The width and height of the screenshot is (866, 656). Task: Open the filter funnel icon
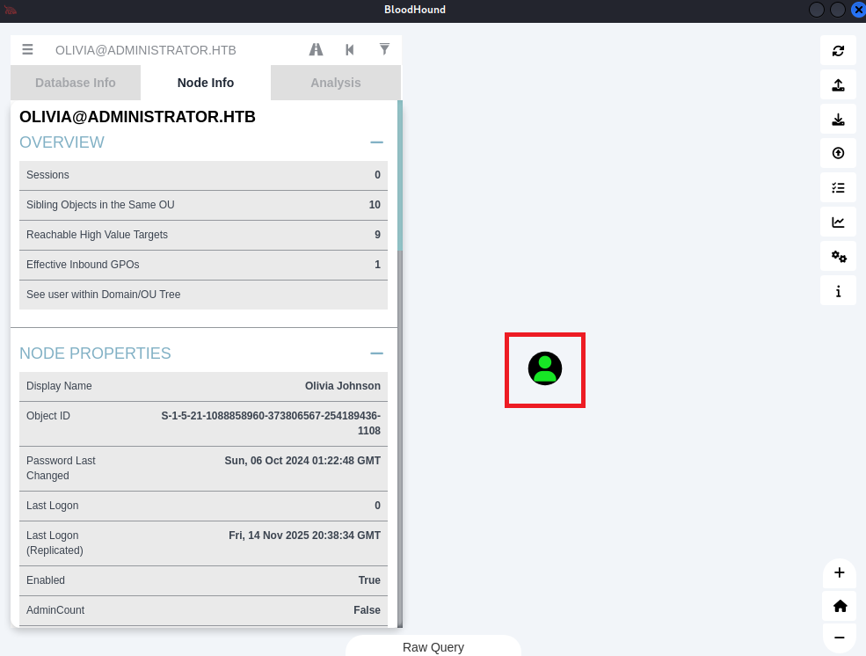pyautogui.click(x=384, y=50)
